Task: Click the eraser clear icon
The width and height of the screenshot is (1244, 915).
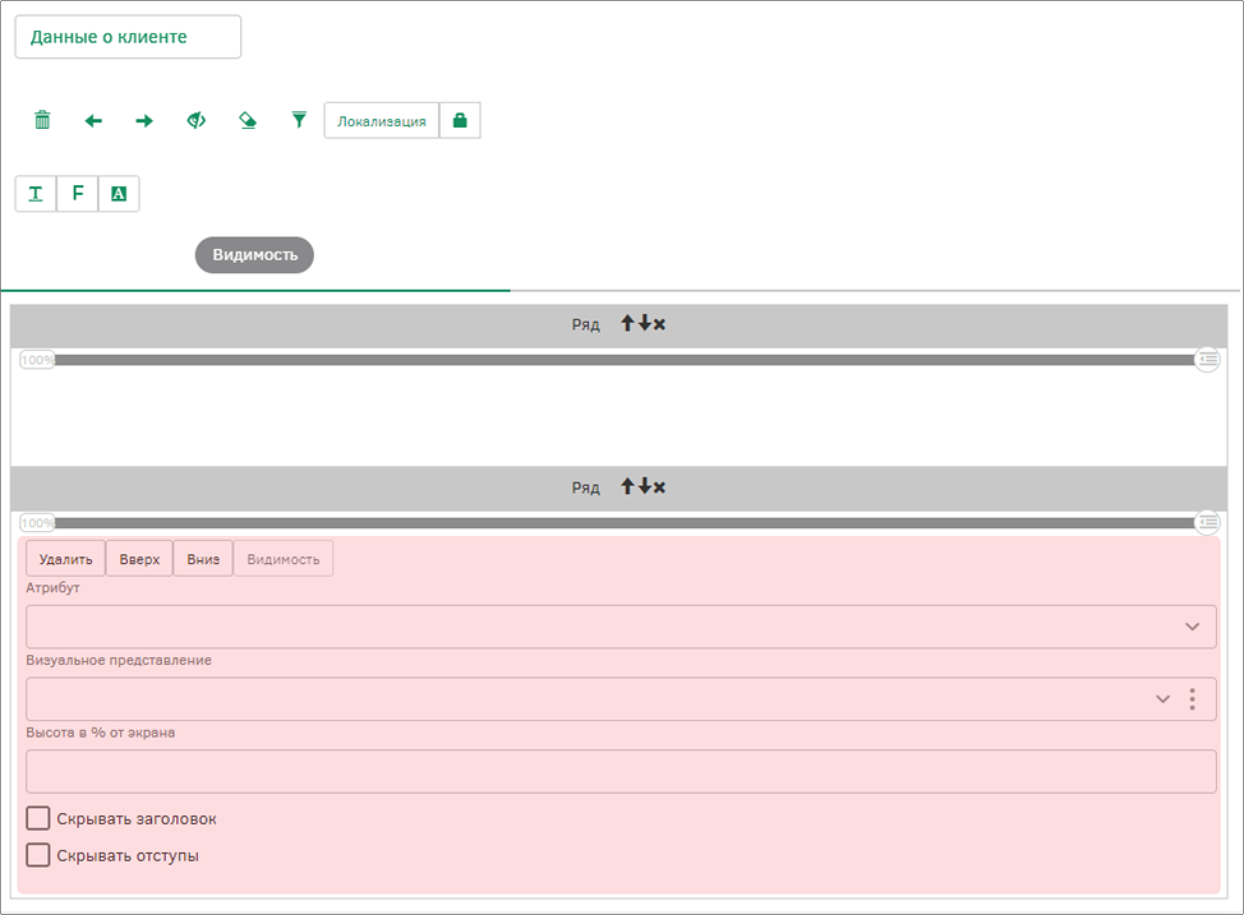Action: coord(248,120)
